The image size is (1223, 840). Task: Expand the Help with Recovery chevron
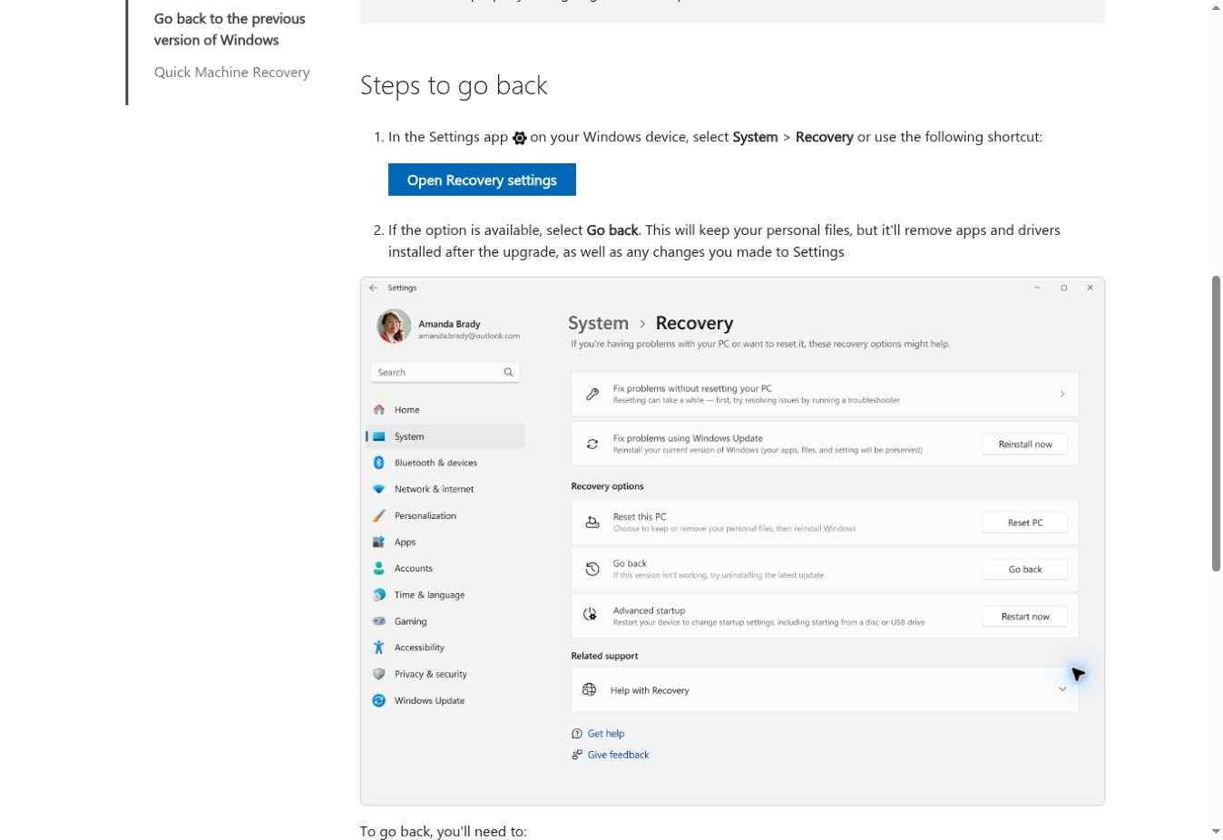click(x=1062, y=689)
